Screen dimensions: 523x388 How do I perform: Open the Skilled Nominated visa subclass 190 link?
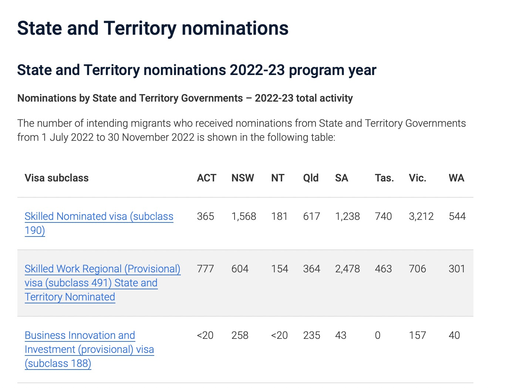click(99, 217)
